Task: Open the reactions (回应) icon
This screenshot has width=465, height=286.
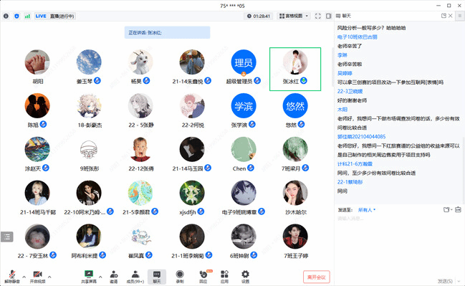Action: click(203, 277)
